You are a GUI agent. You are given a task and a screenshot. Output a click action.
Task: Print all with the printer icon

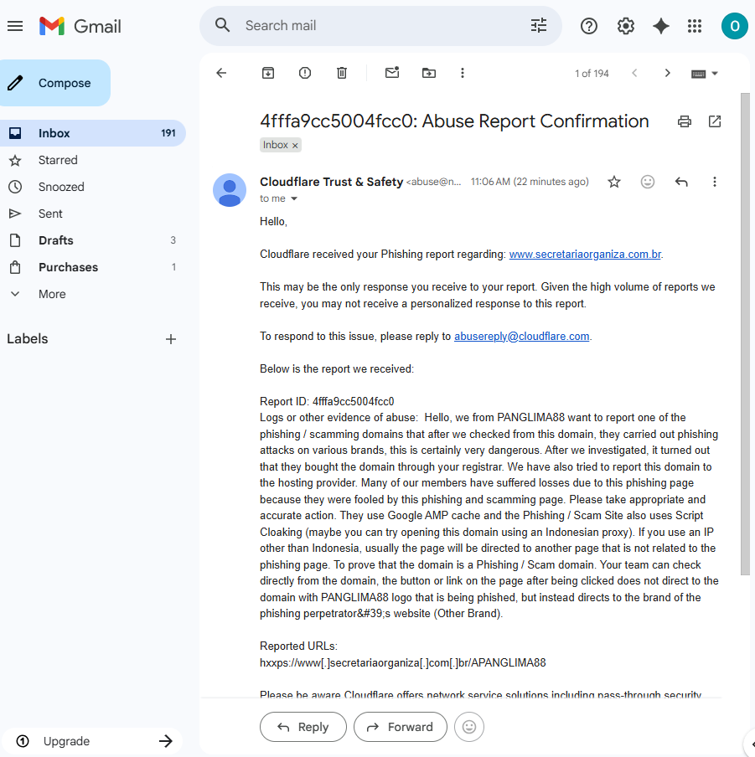[x=685, y=121]
